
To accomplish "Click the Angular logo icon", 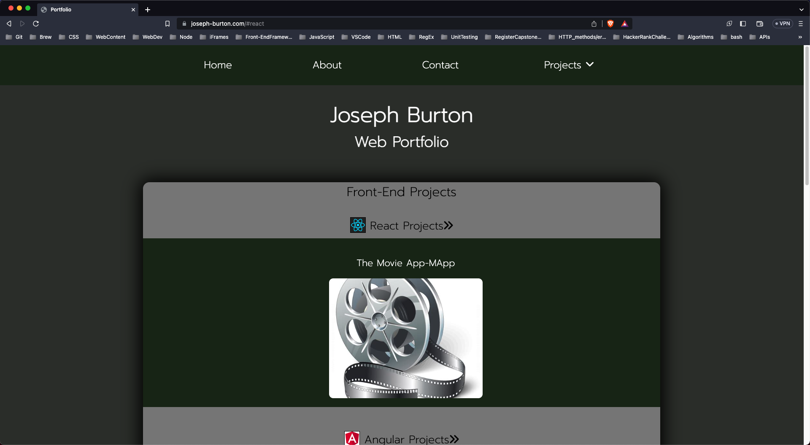I will (352, 438).
